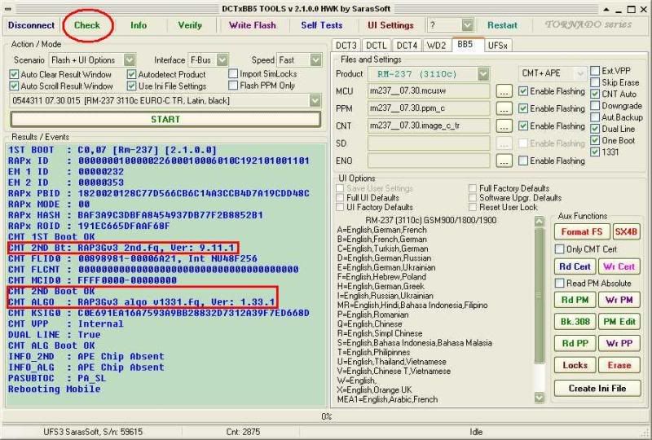Click the MCU file path field
The image size is (652, 440).
(x=429, y=91)
